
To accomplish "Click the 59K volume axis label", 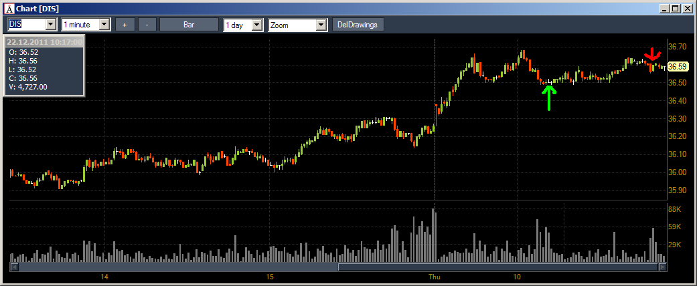I will point(675,227).
